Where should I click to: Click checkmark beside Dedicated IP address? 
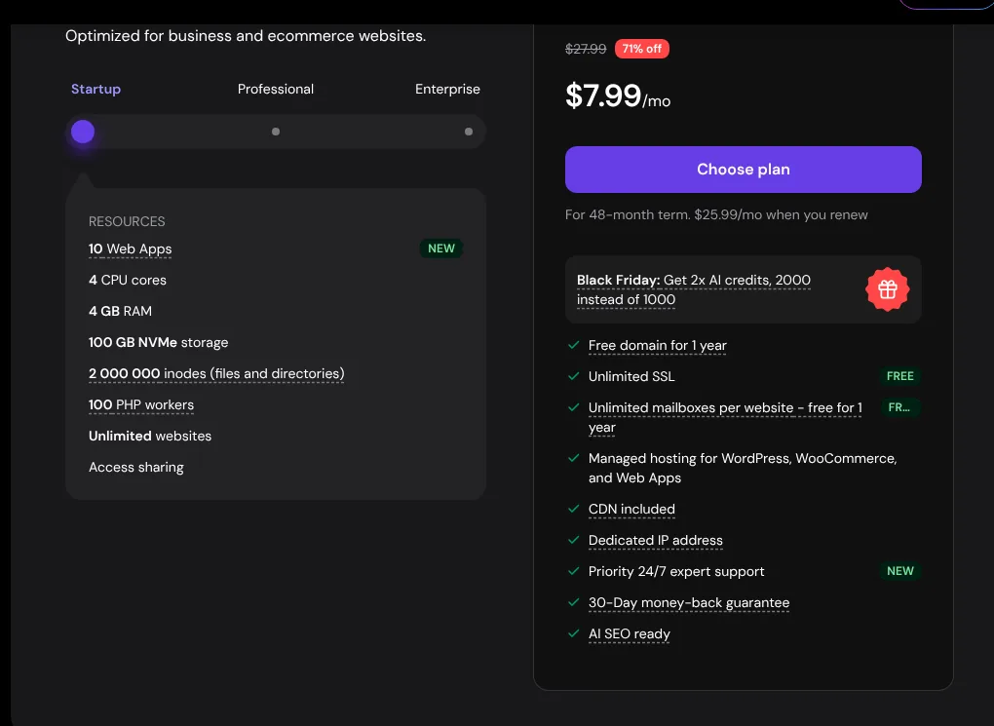(x=574, y=540)
